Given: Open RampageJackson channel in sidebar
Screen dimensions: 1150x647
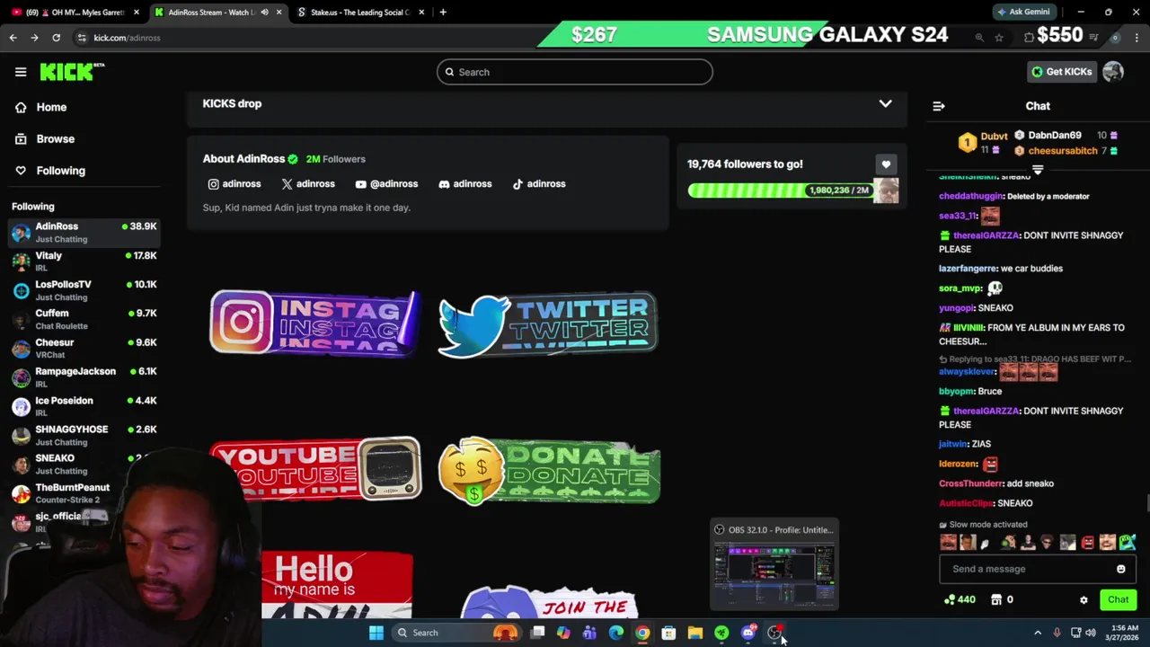Looking at the screenshot, I should (84, 377).
